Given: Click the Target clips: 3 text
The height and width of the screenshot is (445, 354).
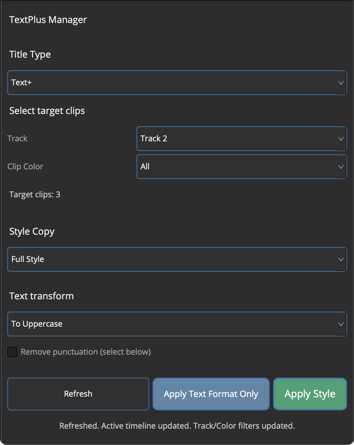Looking at the screenshot, I should point(35,195).
